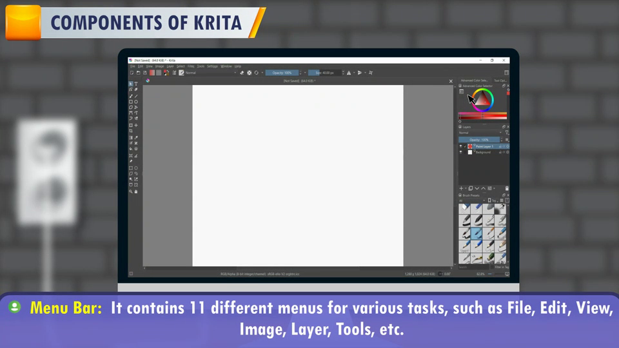Hide the Background layer via its eye

tap(460, 152)
